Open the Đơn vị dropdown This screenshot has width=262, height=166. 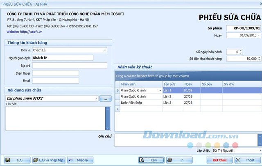point(105,50)
